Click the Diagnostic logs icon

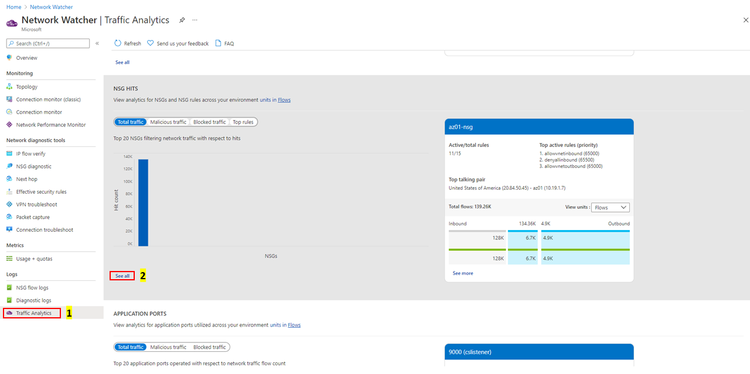(9, 300)
